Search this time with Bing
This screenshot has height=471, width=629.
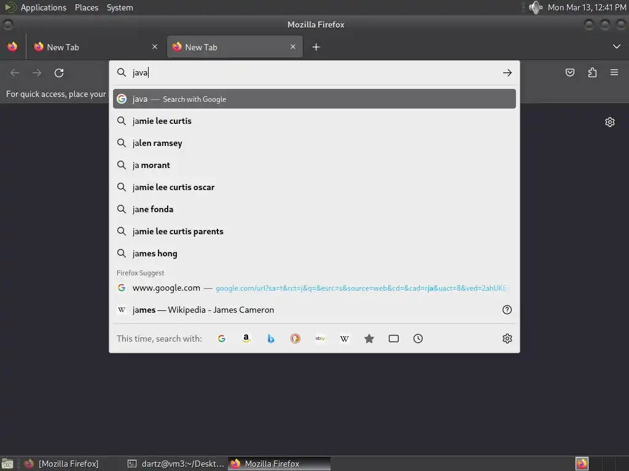pyautogui.click(x=271, y=339)
